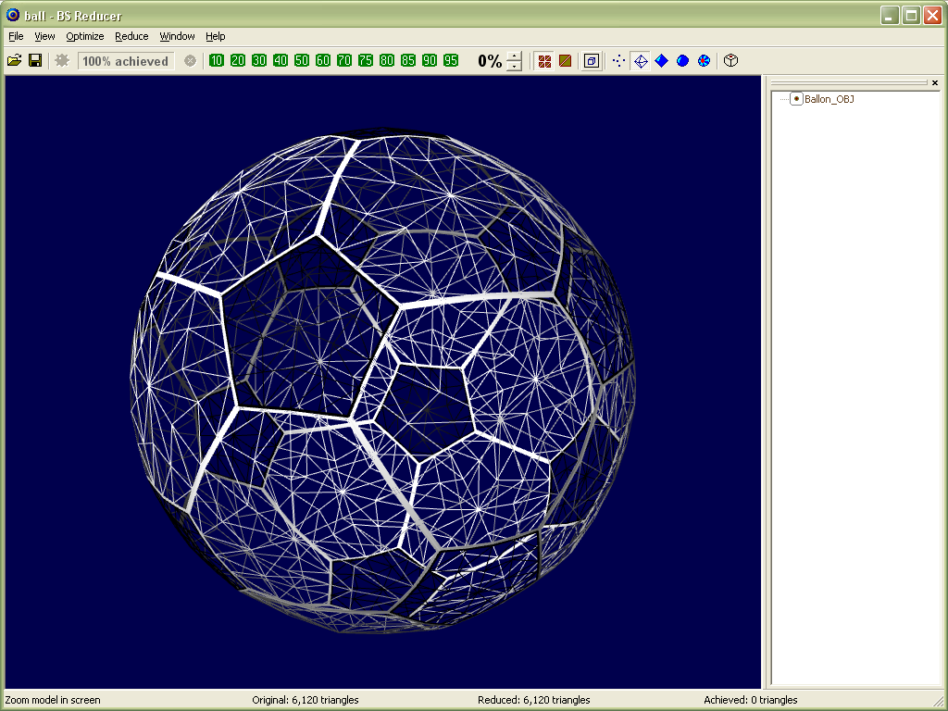Reduce model by 20 percent preset
The height and width of the screenshot is (711, 948).
coord(238,60)
